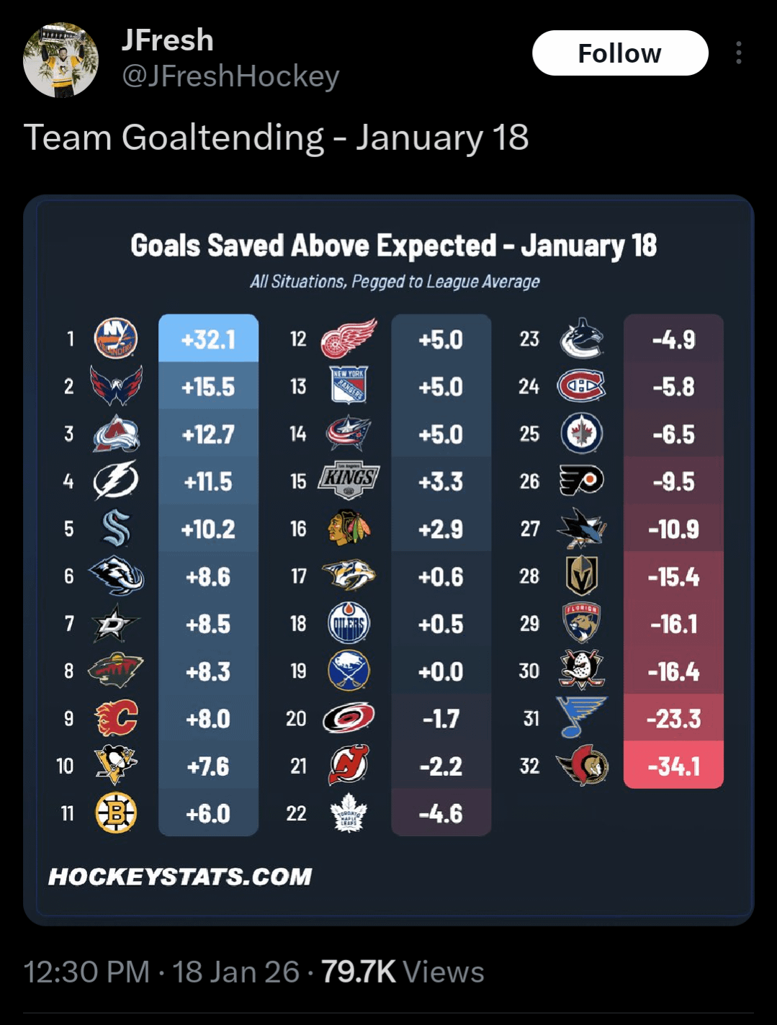Click the Los Angeles Kings logo
The image size is (777, 1025).
point(349,480)
